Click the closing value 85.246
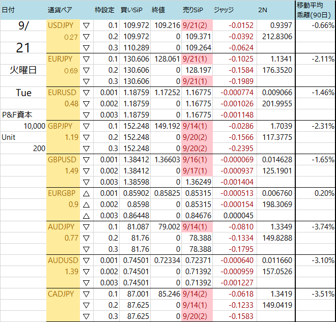This screenshot has width=336, height=322. point(170,294)
